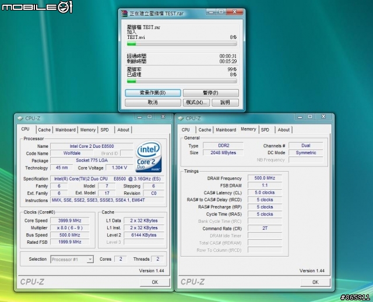Viewport: 373px width, 302px height.
Task: Click the 99% compression ratio value
Action: point(232,69)
